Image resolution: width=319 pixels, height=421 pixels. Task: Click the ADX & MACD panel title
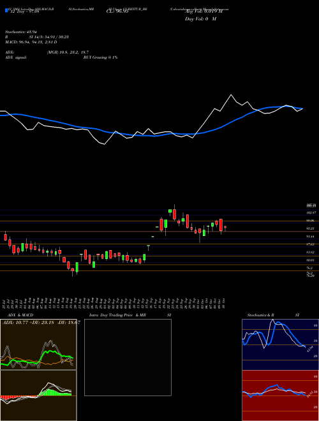[20, 315]
